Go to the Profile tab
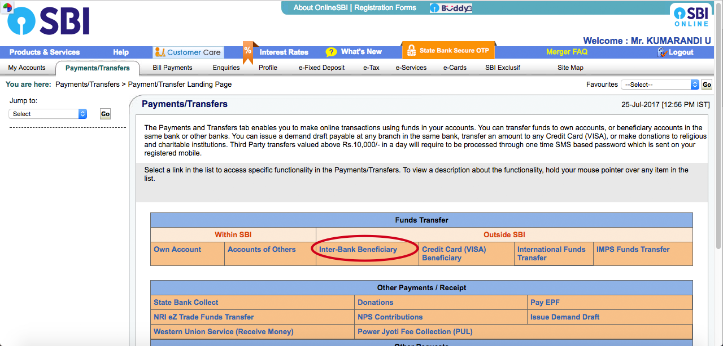The width and height of the screenshot is (723, 346). (268, 68)
